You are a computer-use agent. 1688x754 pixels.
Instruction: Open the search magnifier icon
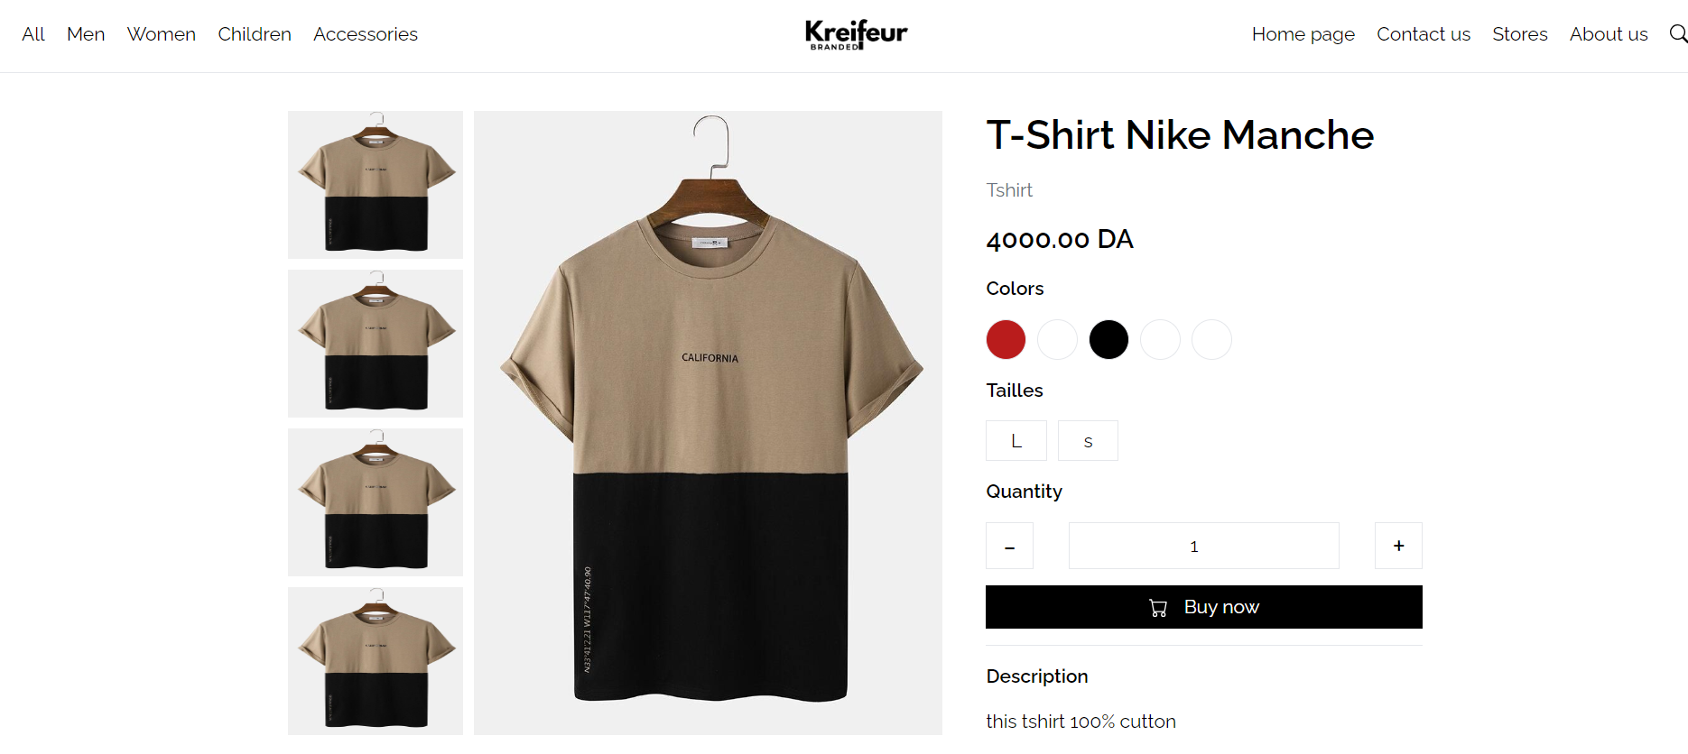pos(1678,34)
